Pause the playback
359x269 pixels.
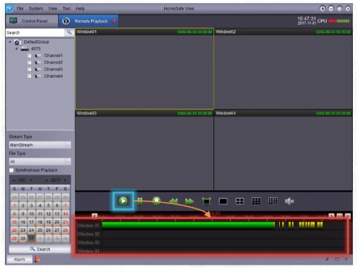tap(140, 201)
